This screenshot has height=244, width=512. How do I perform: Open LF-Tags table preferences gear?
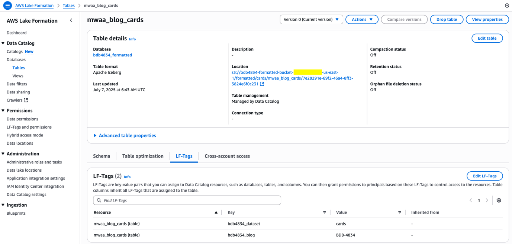point(499,200)
